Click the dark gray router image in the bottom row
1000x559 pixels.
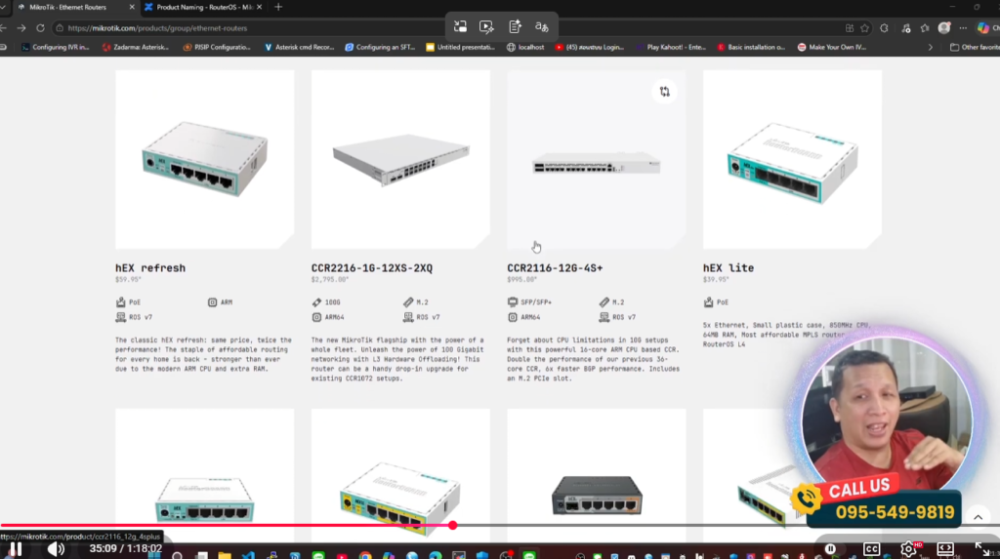[x=597, y=496]
